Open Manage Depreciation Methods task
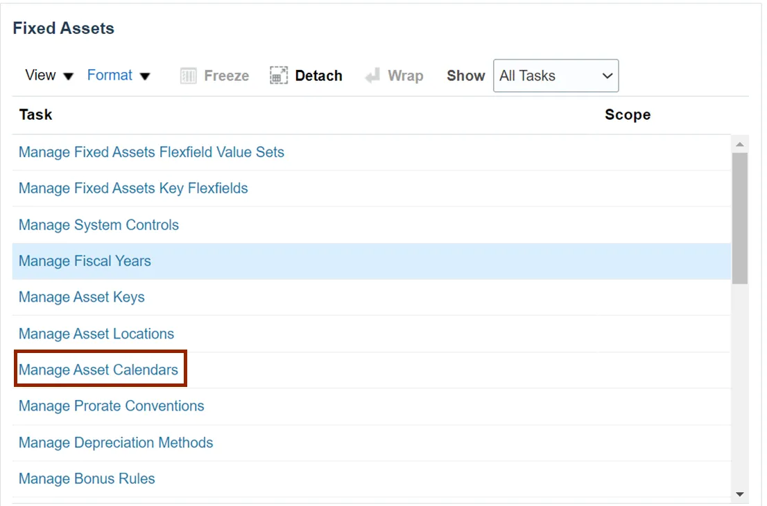 click(116, 442)
